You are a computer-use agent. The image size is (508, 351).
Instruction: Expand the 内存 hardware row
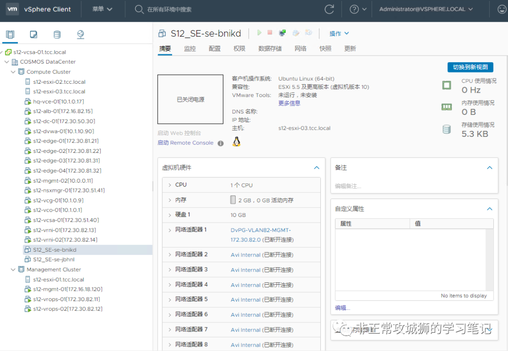click(169, 200)
